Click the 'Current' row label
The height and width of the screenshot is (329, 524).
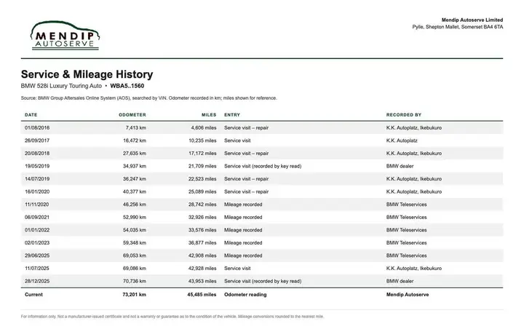(33, 295)
